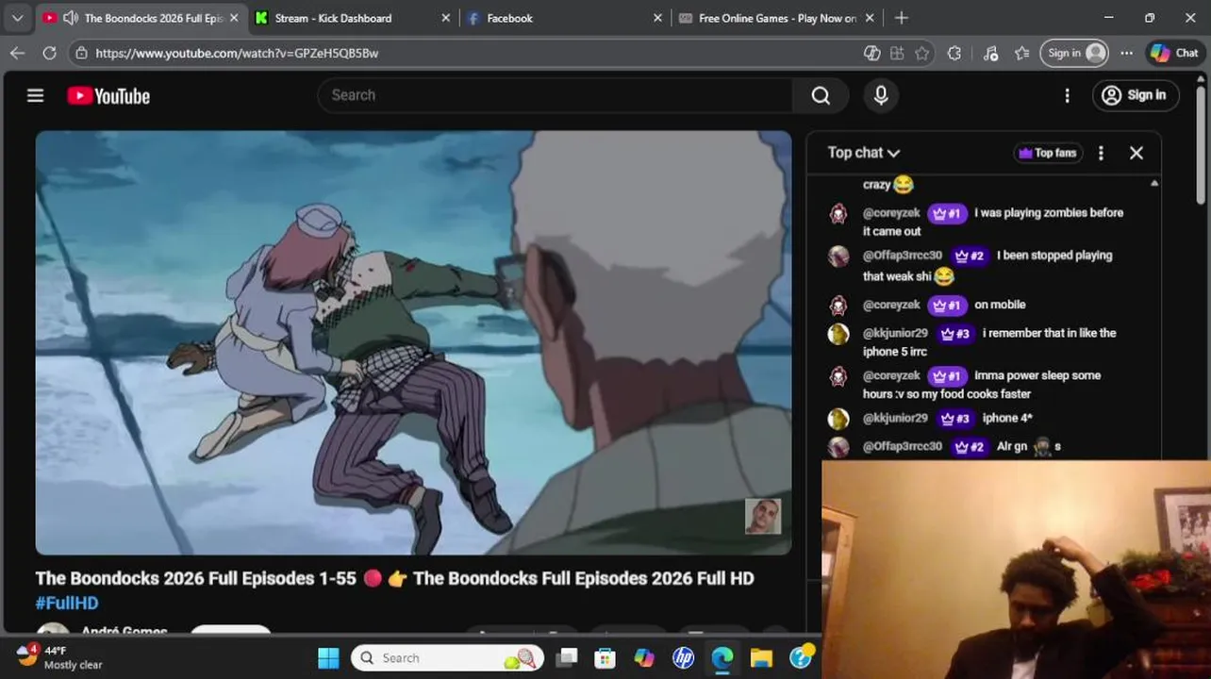1211x679 pixels.
Task: View site information icon in address bar
Action: (82, 53)
